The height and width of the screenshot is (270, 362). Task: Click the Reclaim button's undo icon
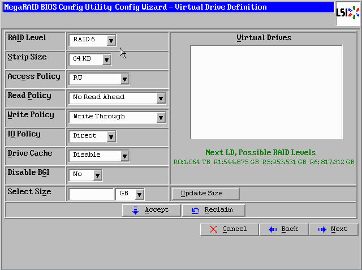195,210
